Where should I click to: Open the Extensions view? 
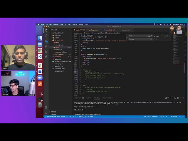click(x=46, y=51)
